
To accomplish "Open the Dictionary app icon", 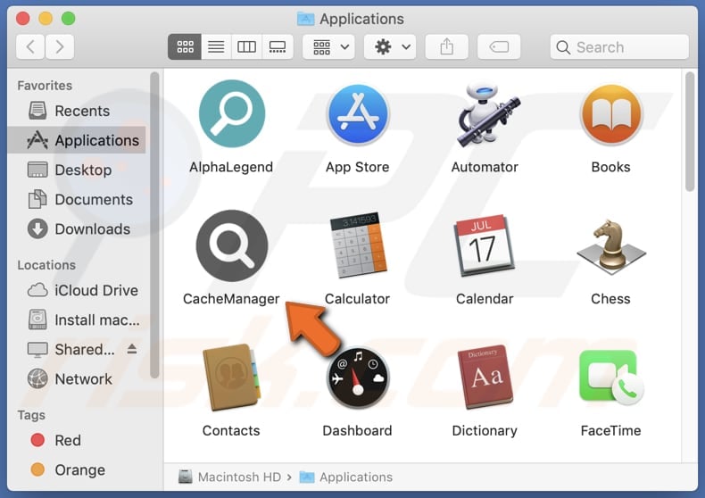I will 485,377.
